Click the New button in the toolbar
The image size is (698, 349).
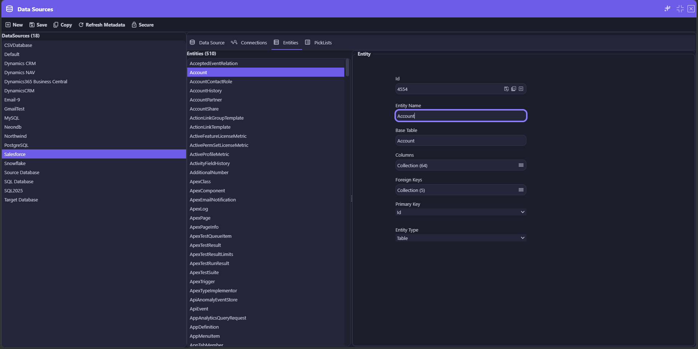(x=14, y=25)
